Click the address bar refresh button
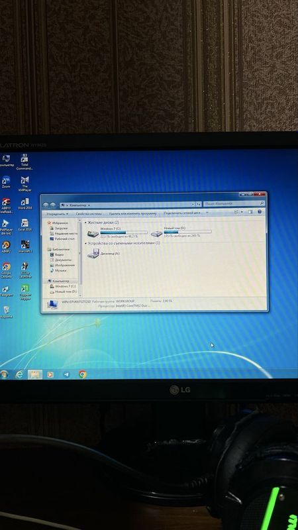This screenshot has width=298, height=530. [199, 204]
